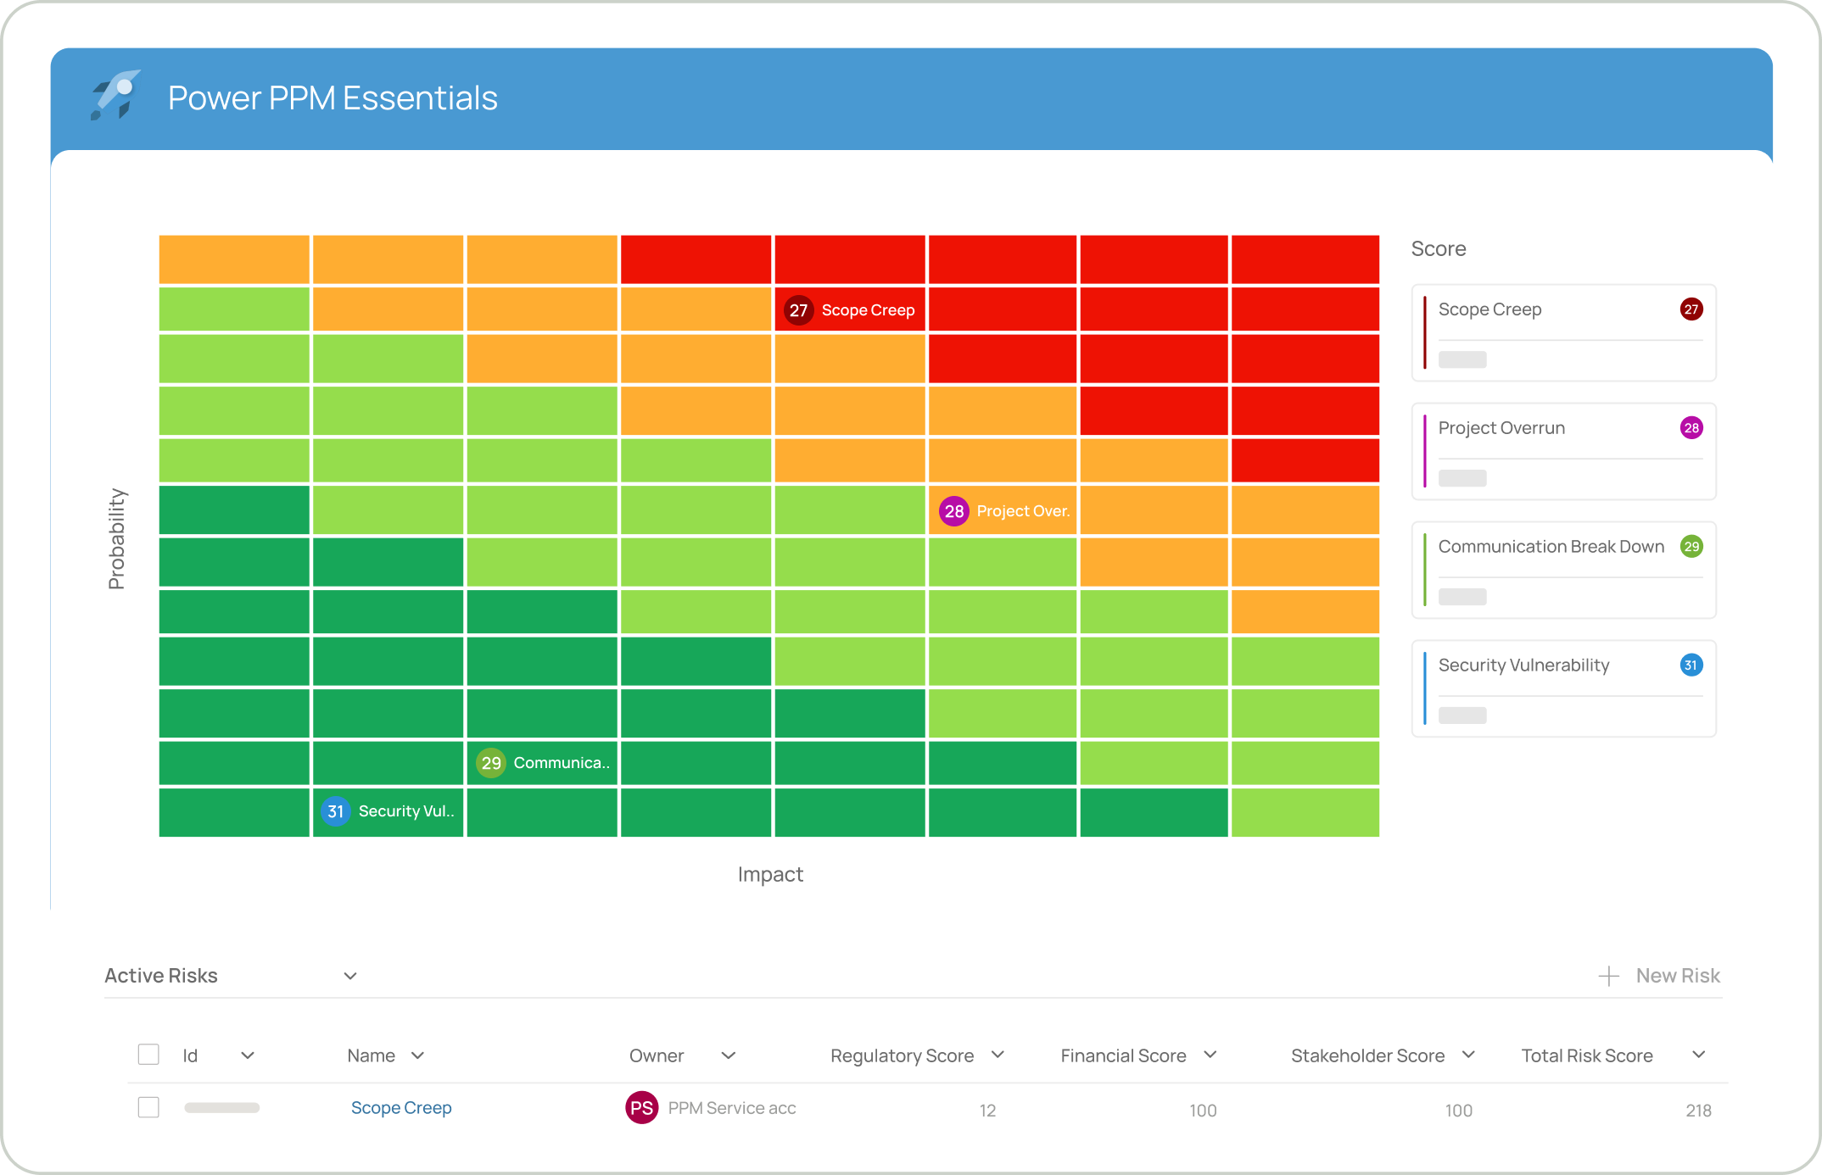Select the Security Vul.. label on the matrix
Viewport: 1822px width, 1175px height.
(406, 811)
